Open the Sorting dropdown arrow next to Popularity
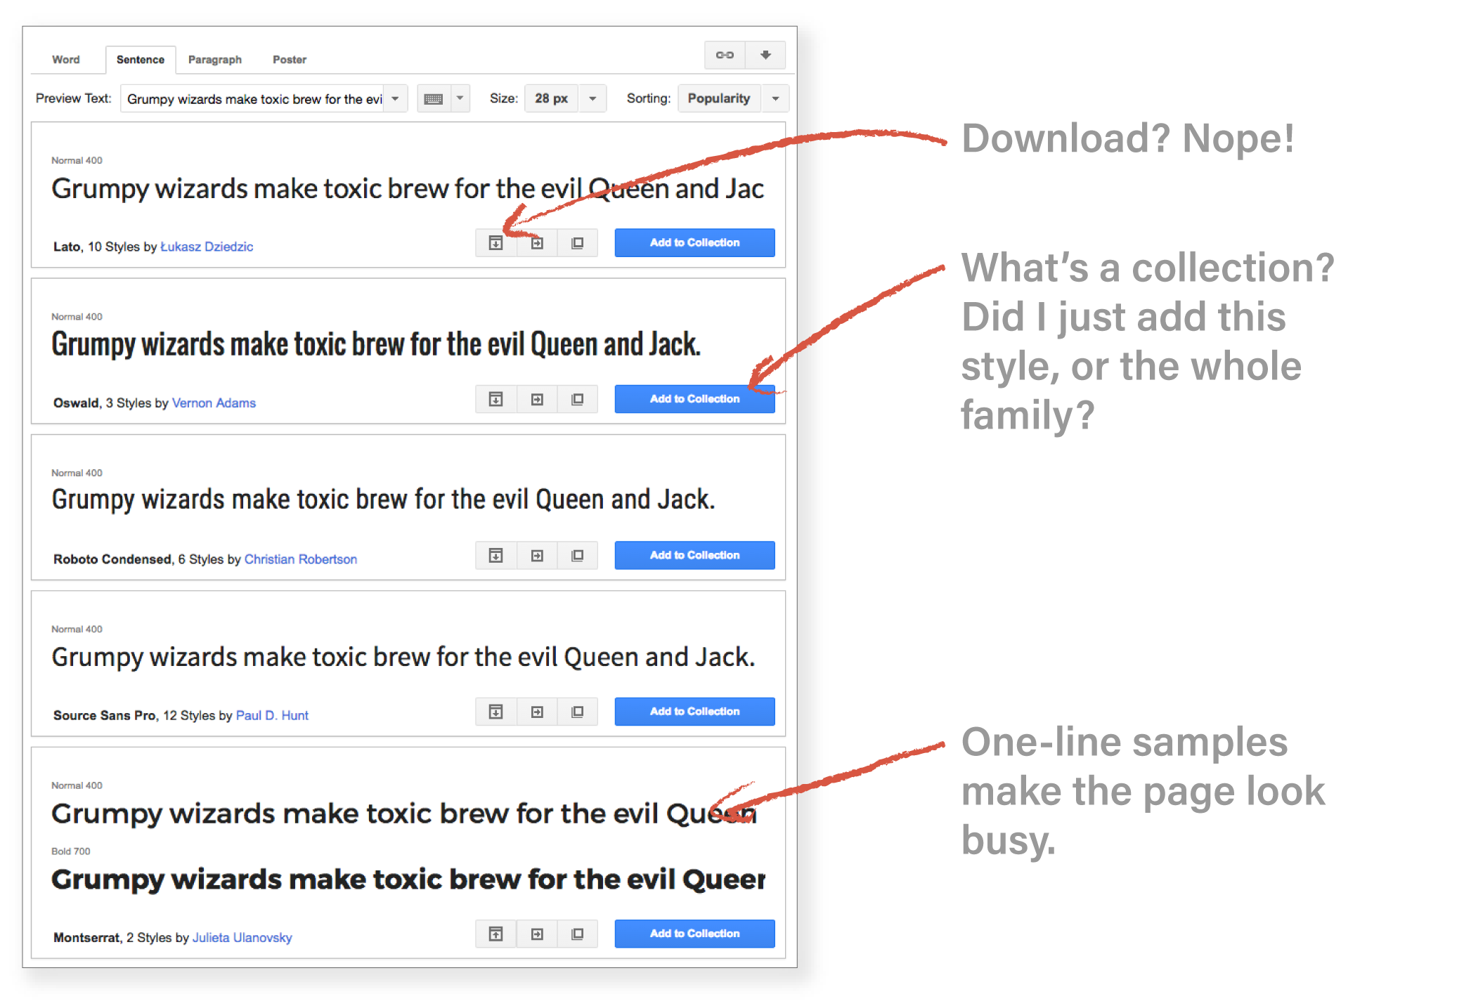Image resolution: width=1464 pixels, height=1006 pixels. (775, 99)
